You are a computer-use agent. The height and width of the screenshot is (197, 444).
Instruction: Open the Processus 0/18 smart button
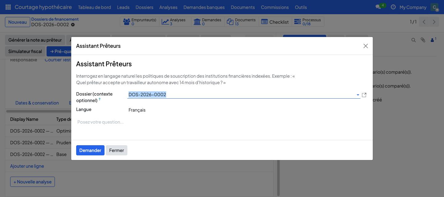coord(308,22)
